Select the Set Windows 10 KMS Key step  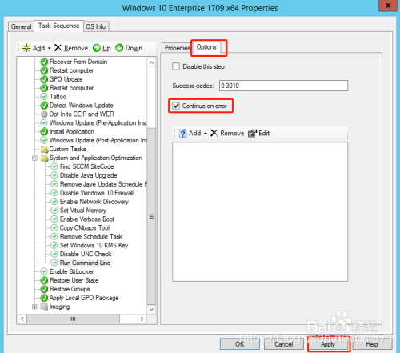pyautogui.click(x=94, y=245)
